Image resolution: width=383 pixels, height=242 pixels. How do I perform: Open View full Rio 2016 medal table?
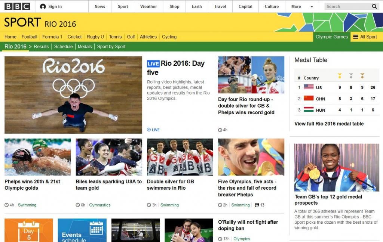tap(329, 124)
